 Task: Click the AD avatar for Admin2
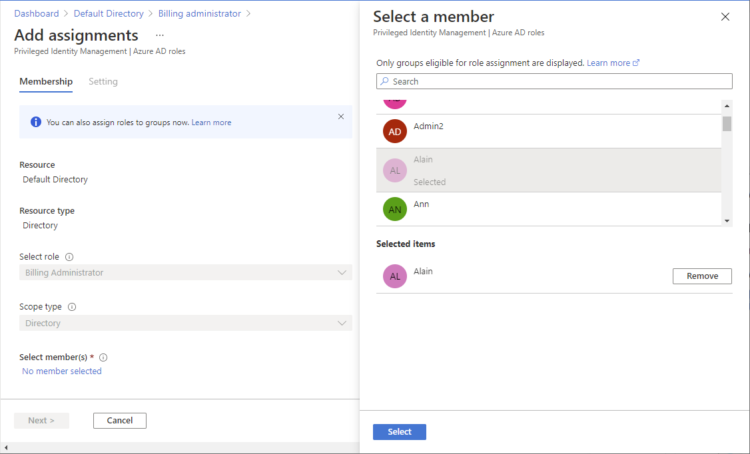[x=394, y=131]
